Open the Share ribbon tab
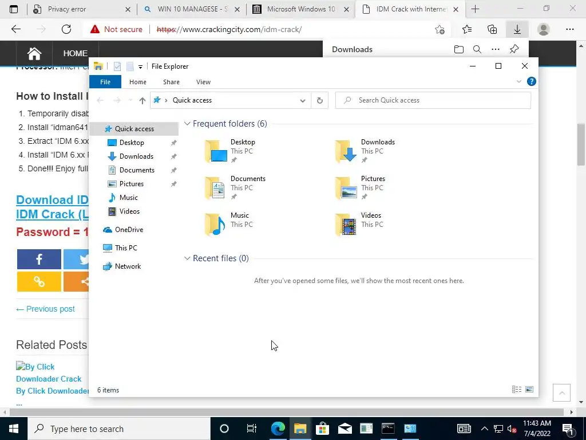The width and height of the screenshot is (586, 440). (x=171, y=82)
